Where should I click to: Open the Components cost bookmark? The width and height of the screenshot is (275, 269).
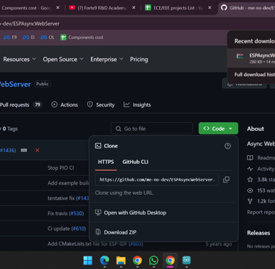pos(82,37)
